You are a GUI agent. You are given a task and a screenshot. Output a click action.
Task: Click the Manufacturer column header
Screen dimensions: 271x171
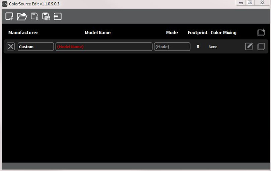pyautogui.click(x=23, y=32)
